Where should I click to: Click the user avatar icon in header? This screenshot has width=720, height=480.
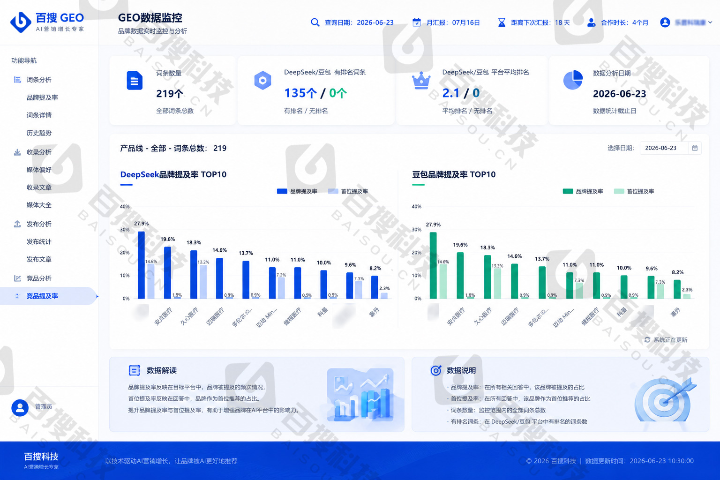click(x=665, y=22)
